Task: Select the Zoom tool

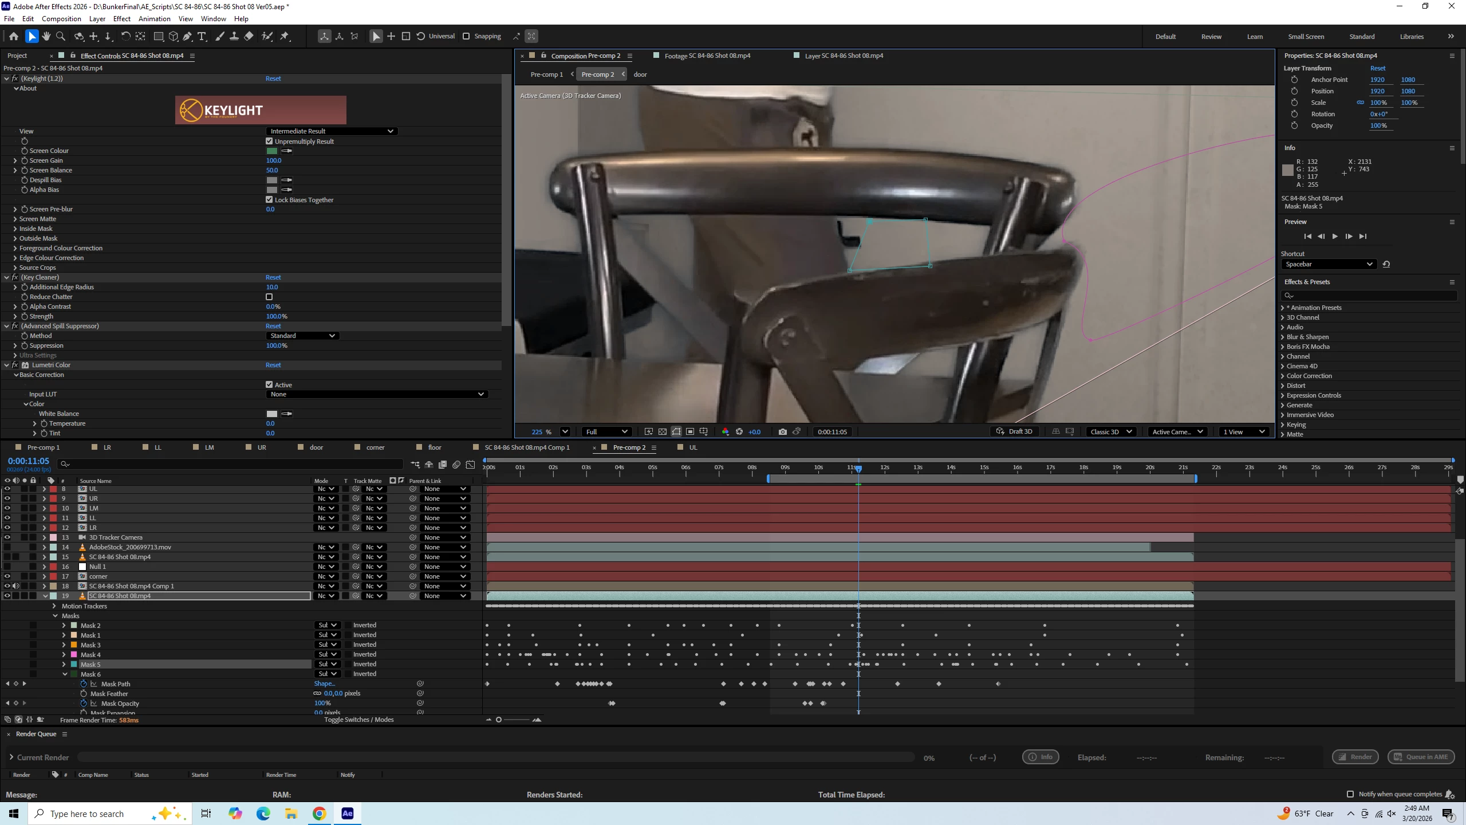Action: (x=61, y=36)
